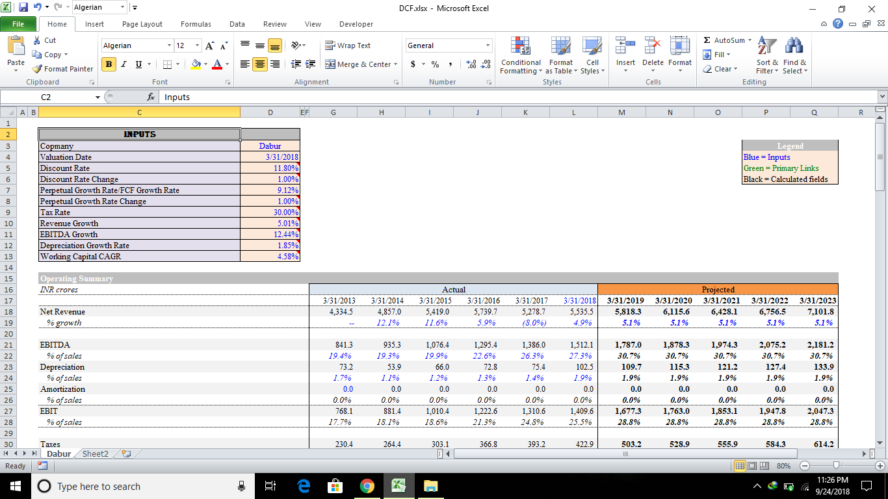
Task: Click the Insert cells icon
Action: (626, 45)
